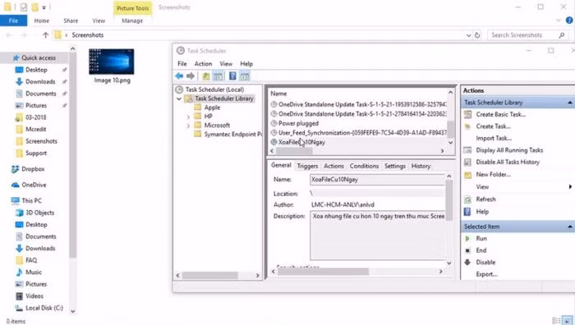Image resolution: width=575 pixels, height=325 pixels.
Task: Switch to the Conditions tab
Action: [x=364, y=166]
